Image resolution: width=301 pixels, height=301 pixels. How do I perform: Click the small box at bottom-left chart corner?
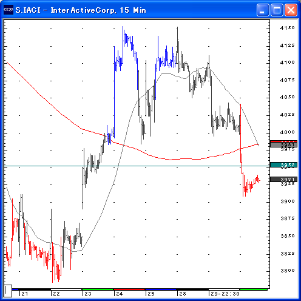(8, 291)
